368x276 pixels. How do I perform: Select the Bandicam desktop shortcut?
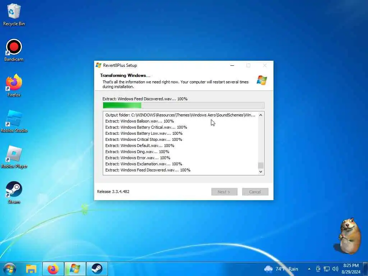click(14, 50)
